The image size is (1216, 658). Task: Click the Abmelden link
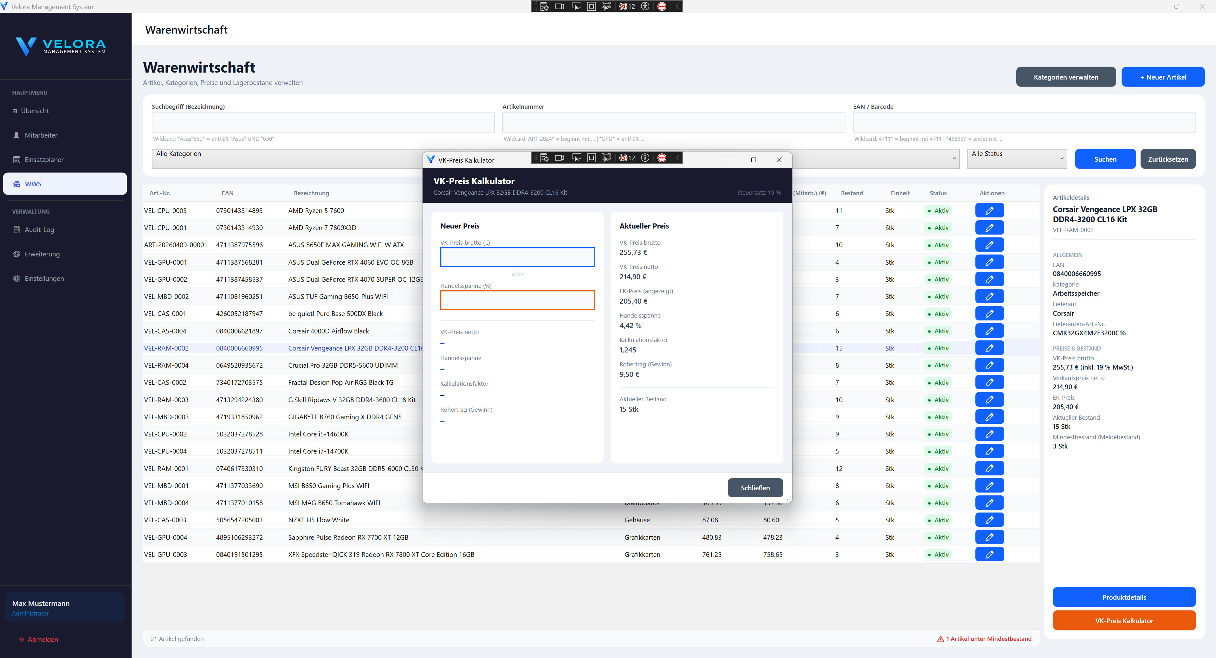point(42,639)
